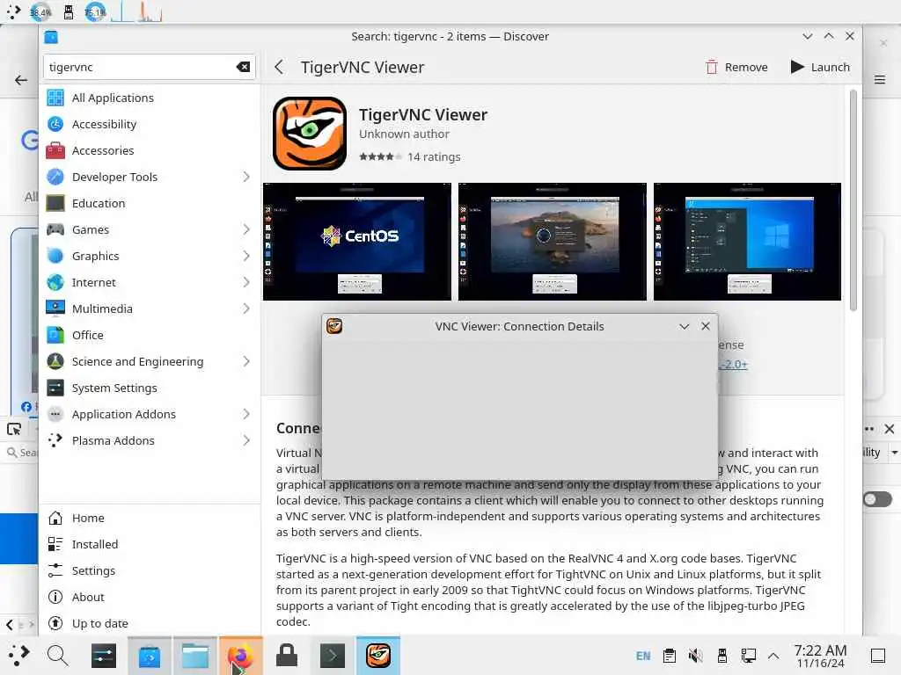Switch to TigerVNC in the taskbar
The image size is (901, 675).
pyautogui.click(x=378, y=656)
